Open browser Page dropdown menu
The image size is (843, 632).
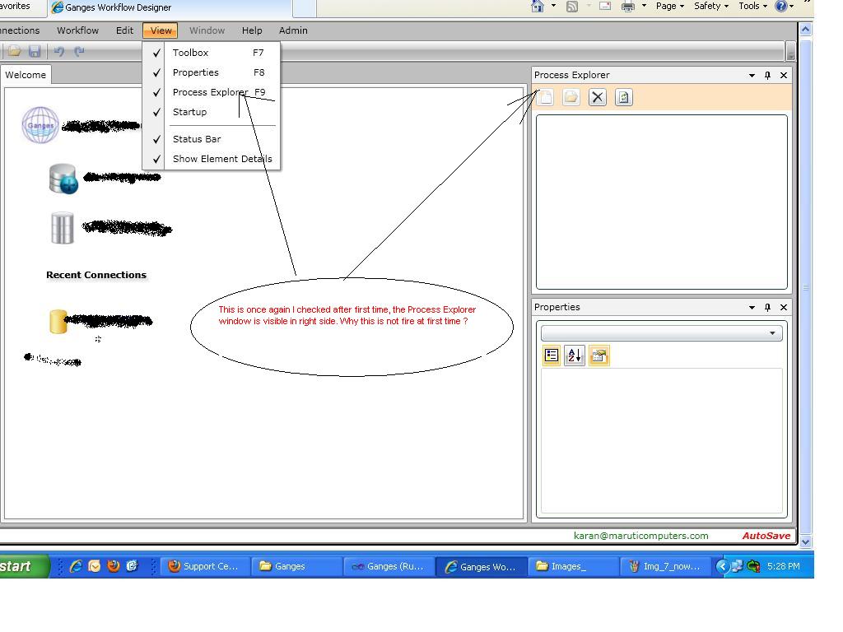pyautogui.click(x=670, y=6)
